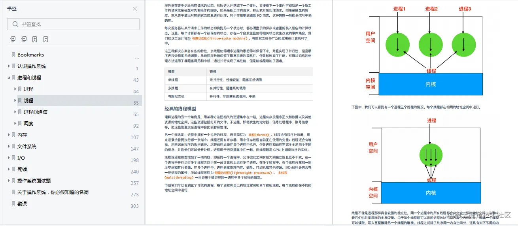Screen dimensions: 518x226
Task: Click the bookmark icon beside 内存
Action: click(13, 135)
